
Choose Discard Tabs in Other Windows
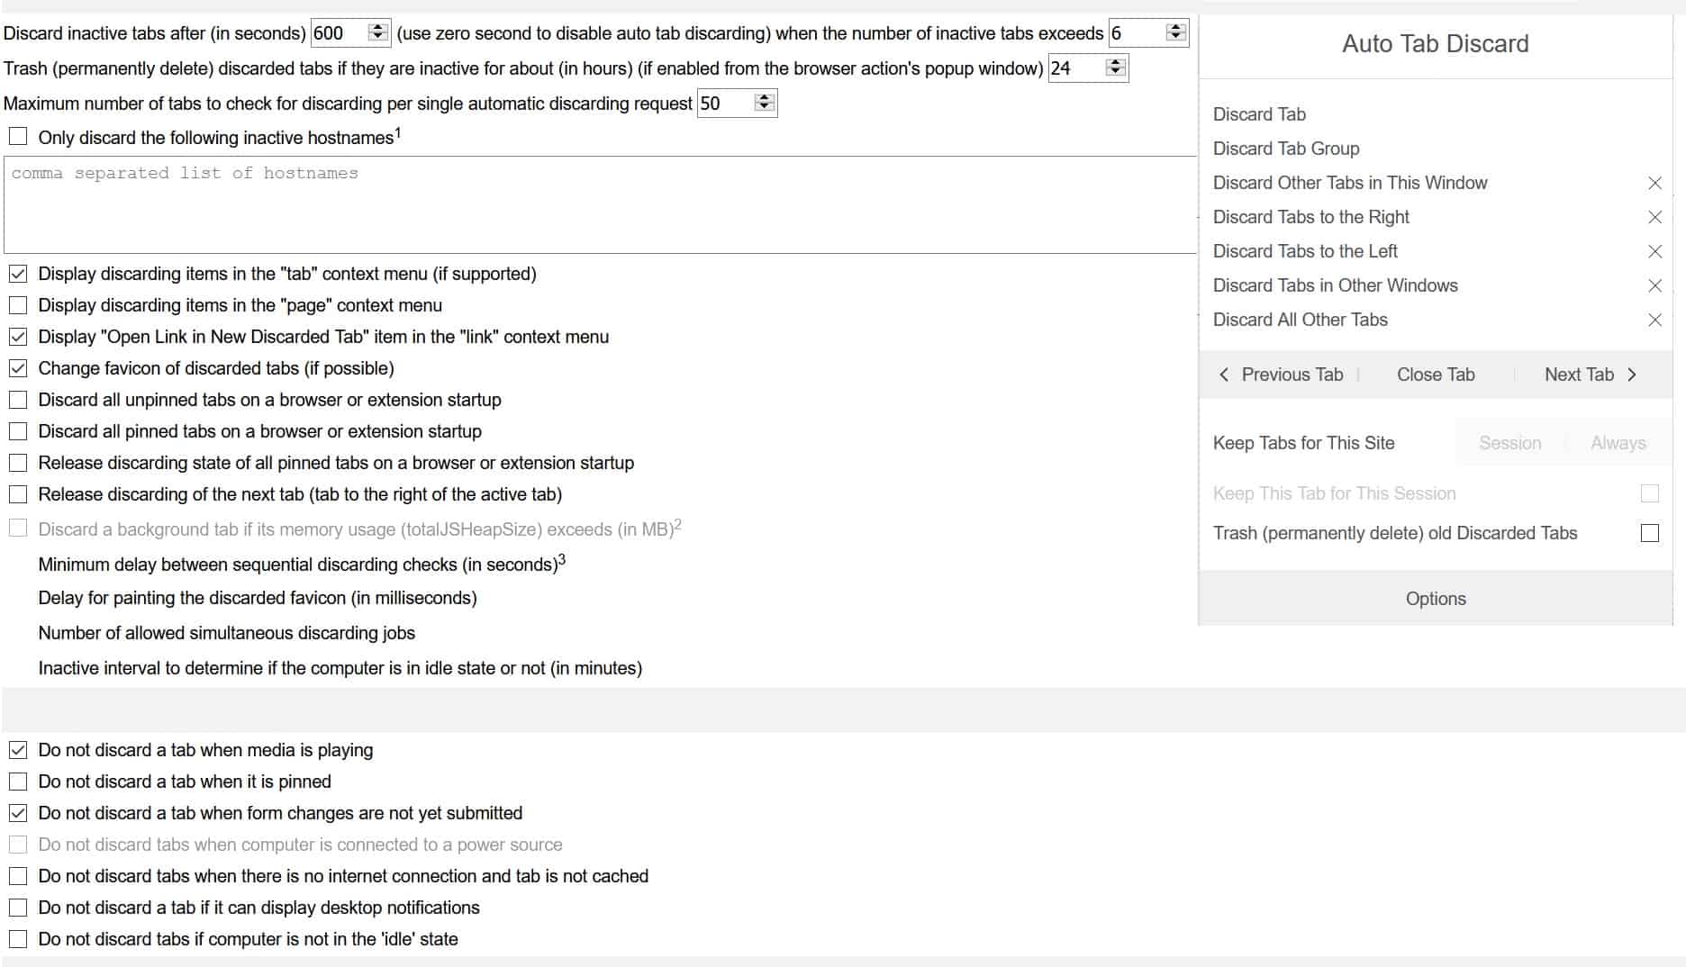pyautogui.click(x=1336, y=285)
